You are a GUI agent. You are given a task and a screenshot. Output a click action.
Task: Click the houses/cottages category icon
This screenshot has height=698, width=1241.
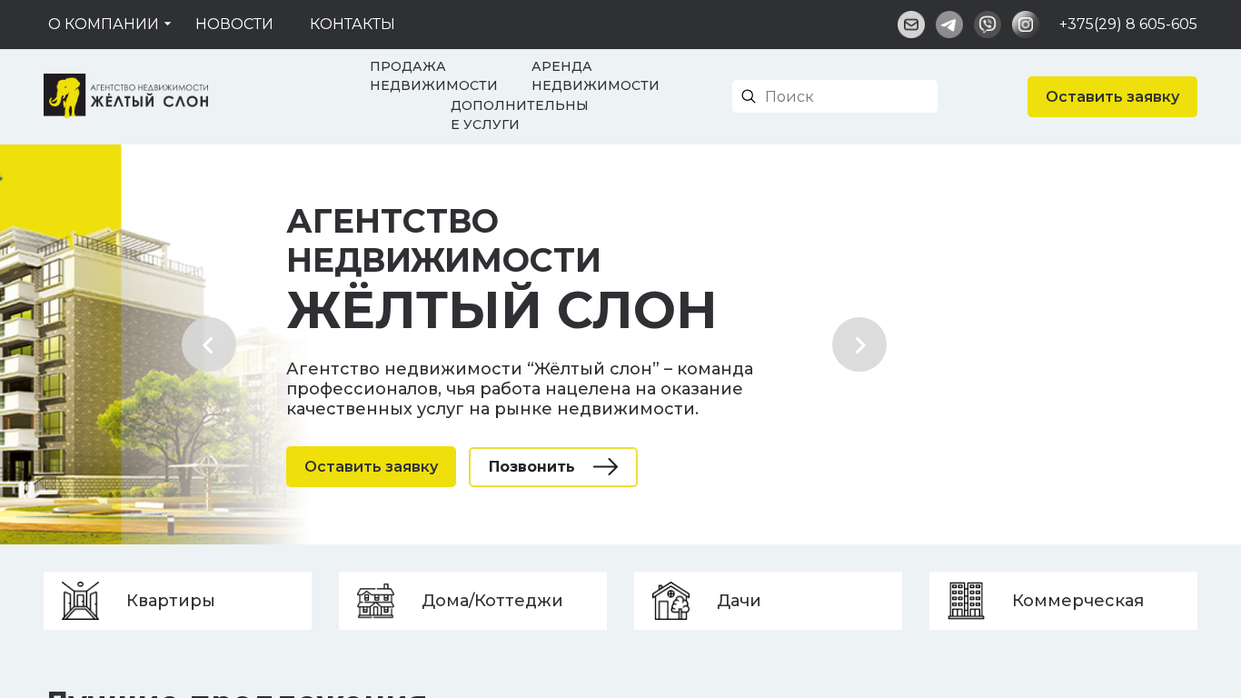point(375,601)
